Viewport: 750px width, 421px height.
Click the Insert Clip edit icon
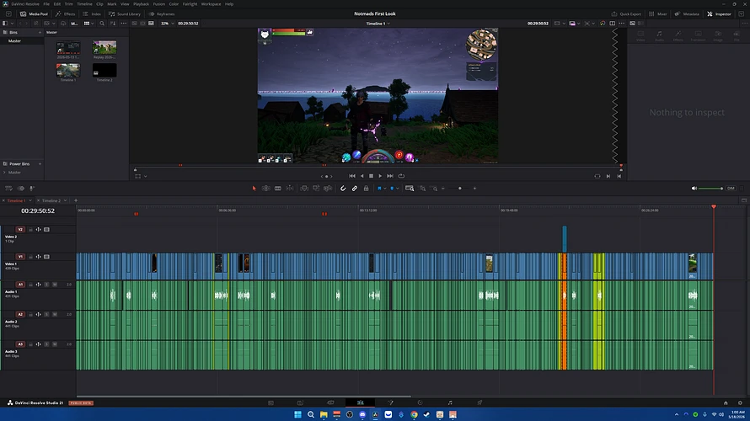304,189
